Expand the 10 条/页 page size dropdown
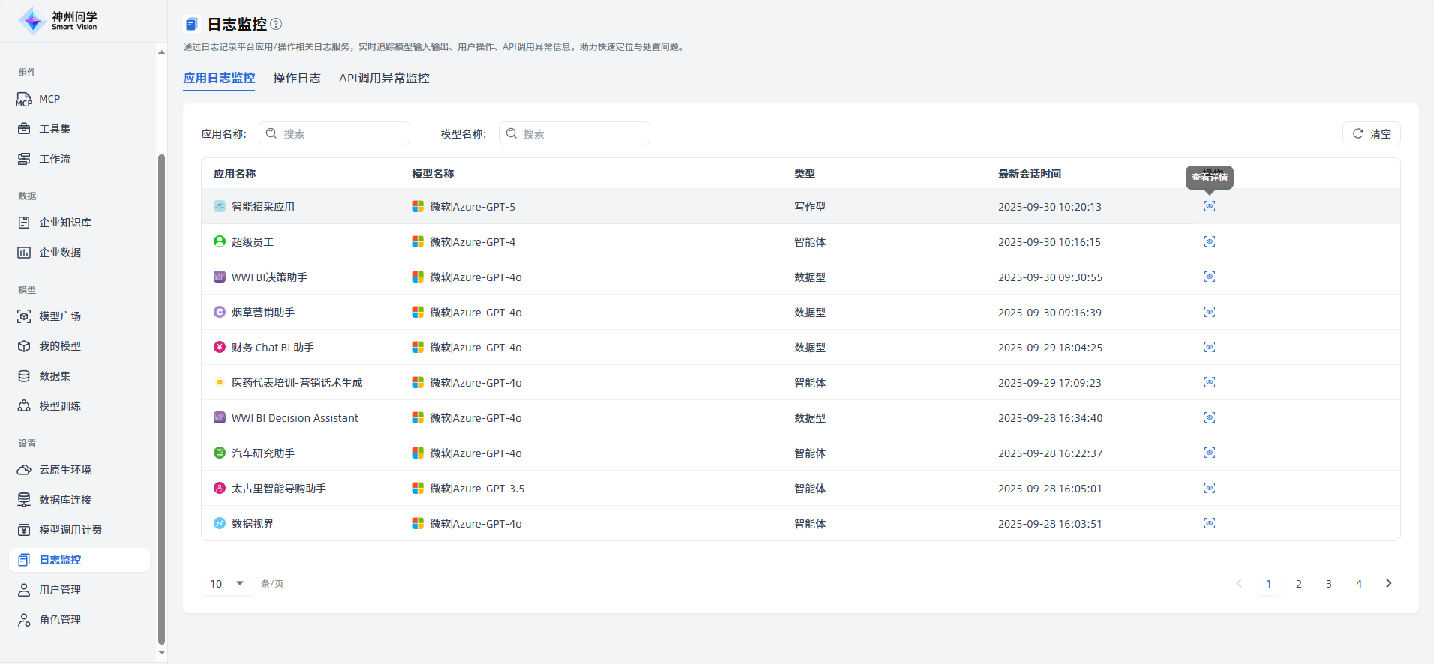This screenshot has height=664, width=1434. coord(228,583)
